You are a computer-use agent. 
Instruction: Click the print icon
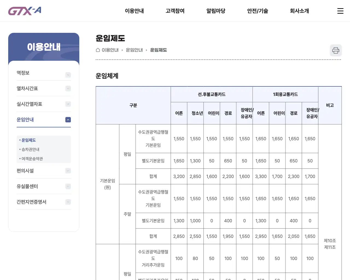coord(336,50)
